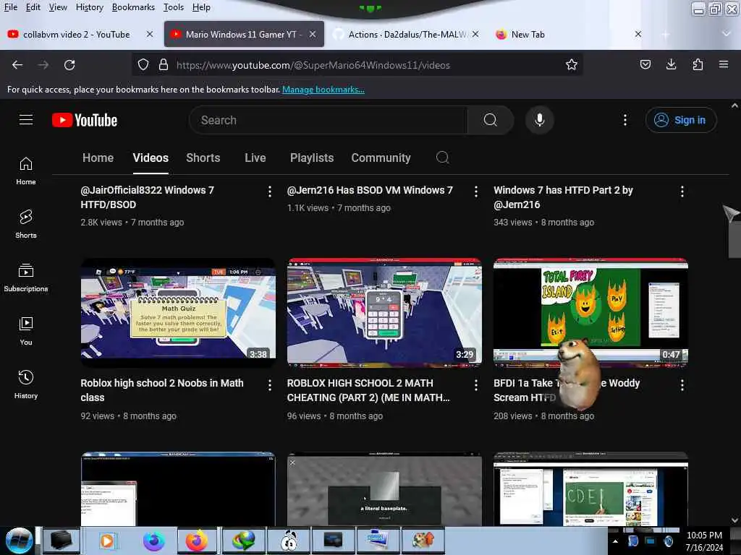
Task: Expand the list all tabs dropdown
Action: coord(727,34)
